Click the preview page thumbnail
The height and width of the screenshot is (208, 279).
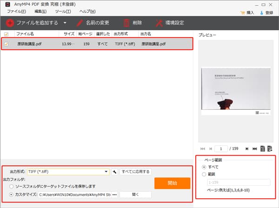(236, 91)
